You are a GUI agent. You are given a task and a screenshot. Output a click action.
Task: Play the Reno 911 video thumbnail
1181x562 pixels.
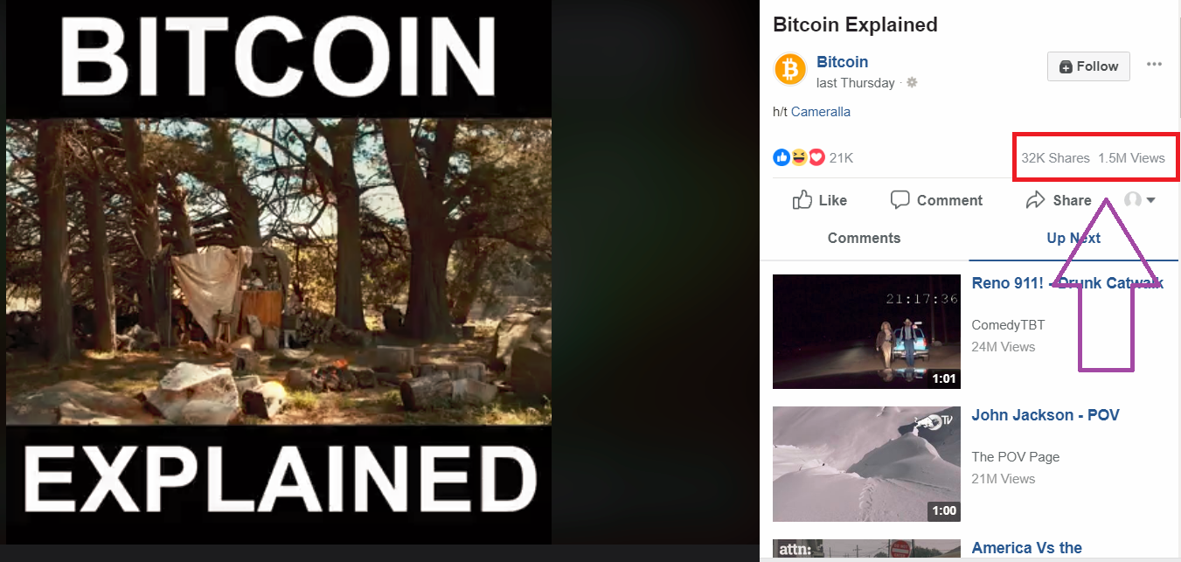tap(866, 331)
